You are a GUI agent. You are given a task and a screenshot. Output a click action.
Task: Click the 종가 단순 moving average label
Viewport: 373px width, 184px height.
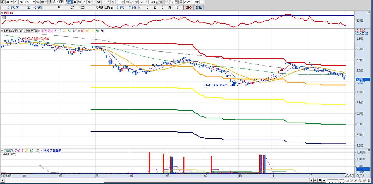[x=47, y=30]
